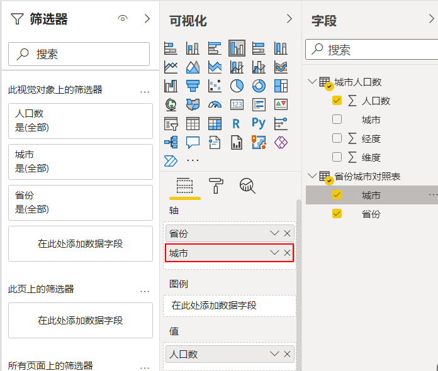
Task: Remove 城市 from the axis well
Action: [x=287, y=253]
